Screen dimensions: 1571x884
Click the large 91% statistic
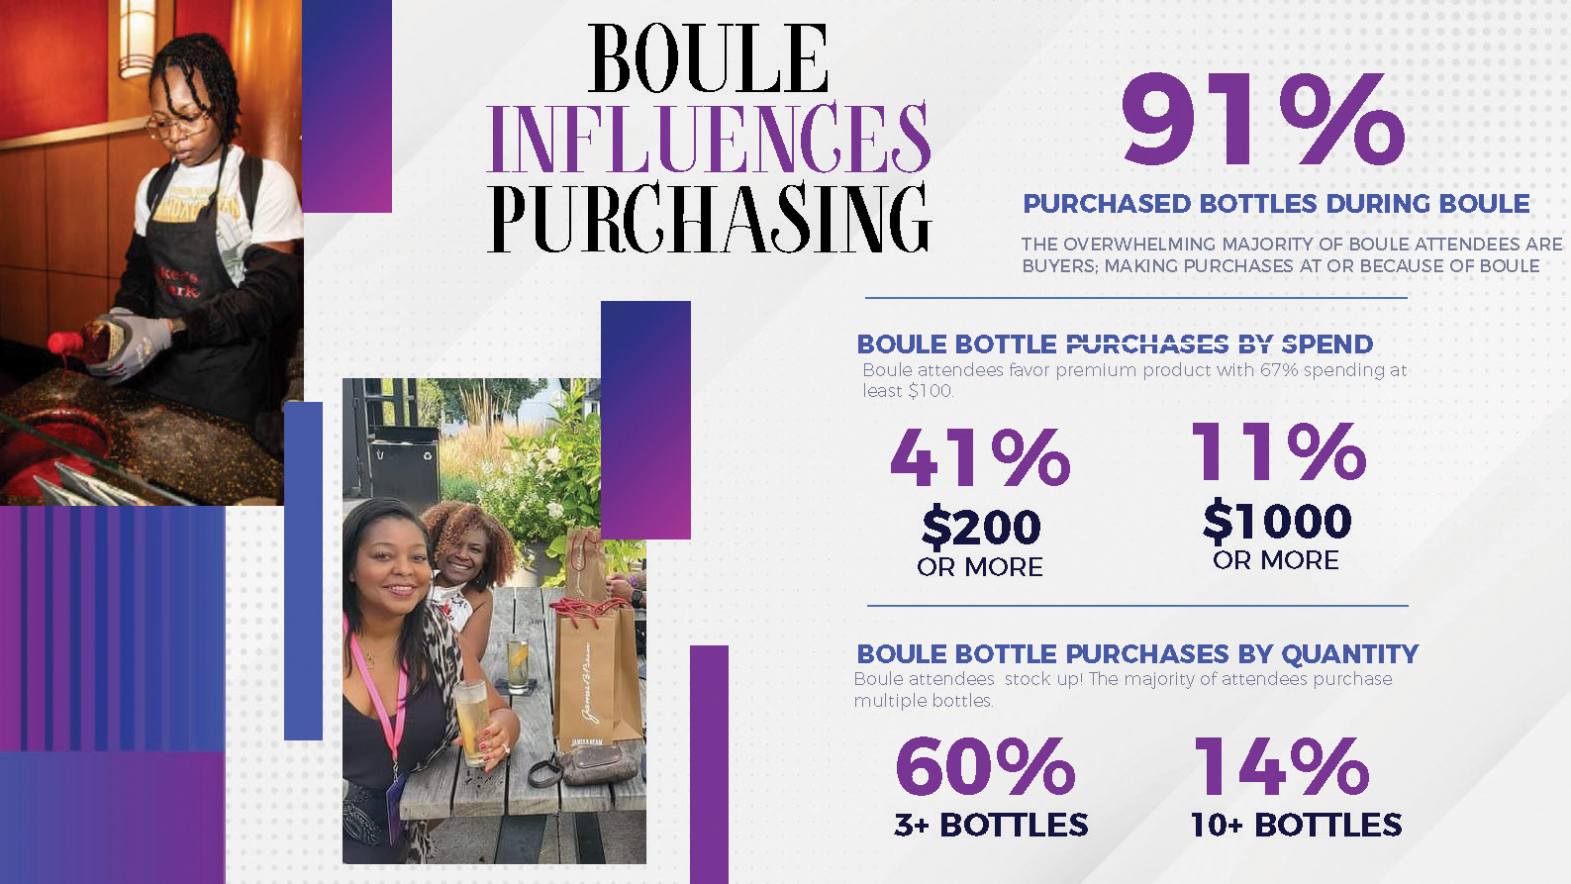click(1262, 121)
